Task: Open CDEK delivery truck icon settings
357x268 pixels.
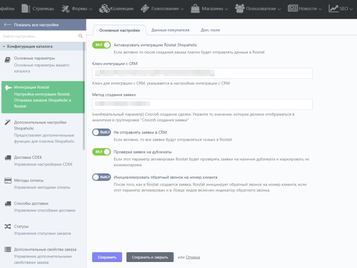Action: tap(8, 158)
